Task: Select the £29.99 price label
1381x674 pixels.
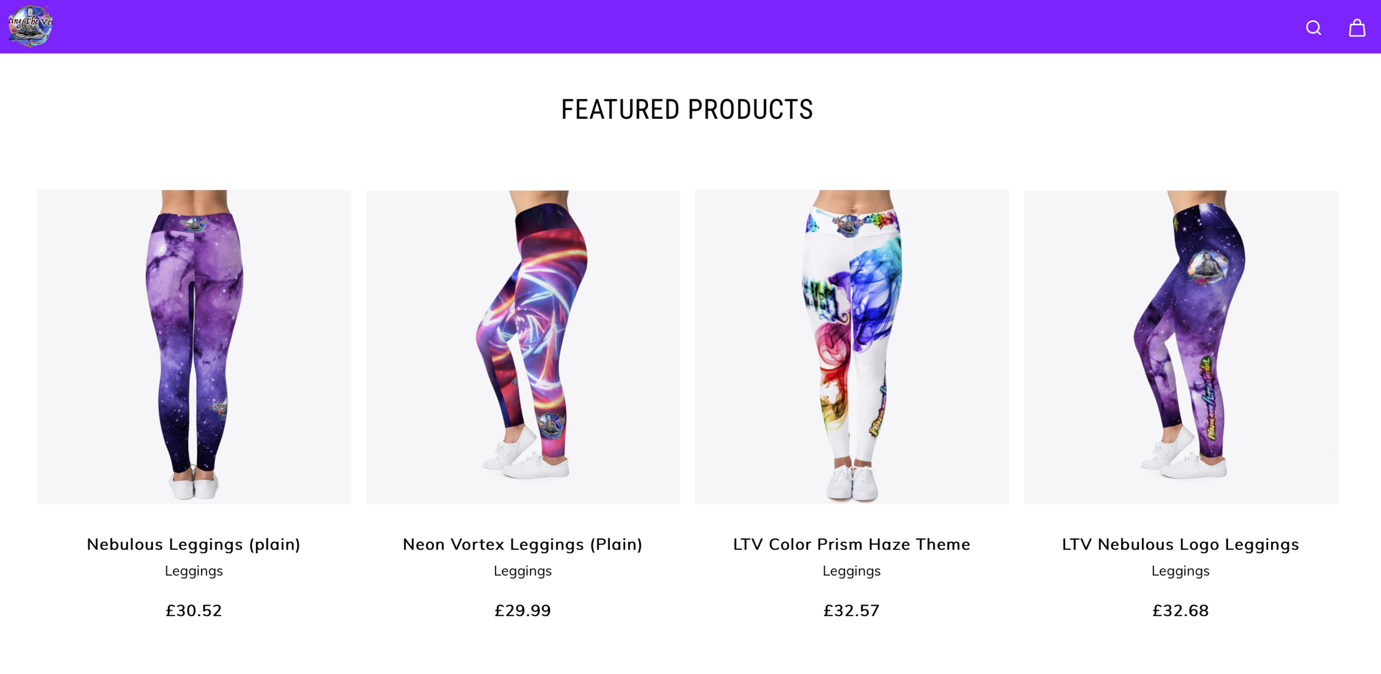Action: click(x=523, y=610)
